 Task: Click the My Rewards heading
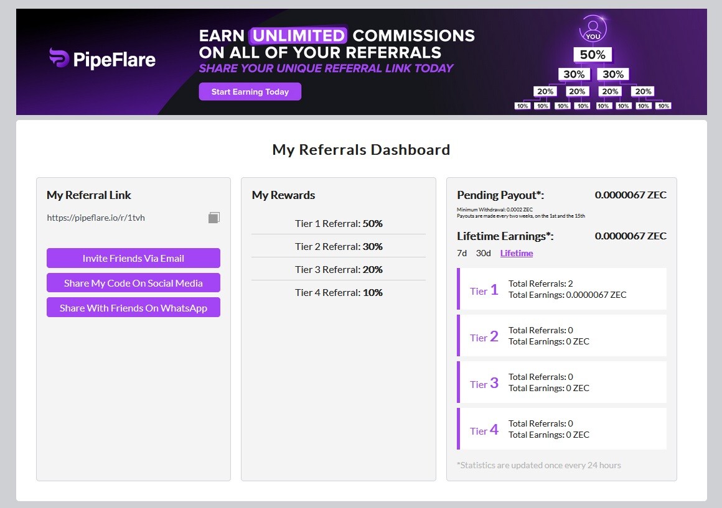pyautogui.click(x=283, y=195)
